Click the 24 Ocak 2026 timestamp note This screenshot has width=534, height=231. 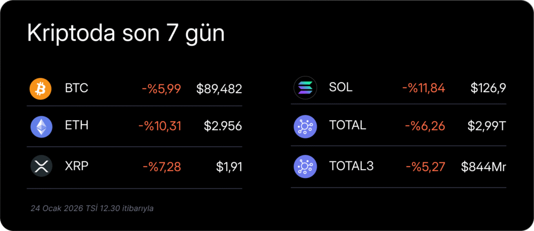92,208
